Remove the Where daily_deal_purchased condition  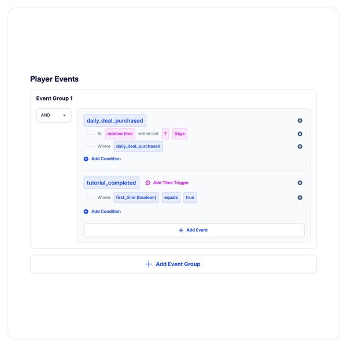tap(300, 146)
